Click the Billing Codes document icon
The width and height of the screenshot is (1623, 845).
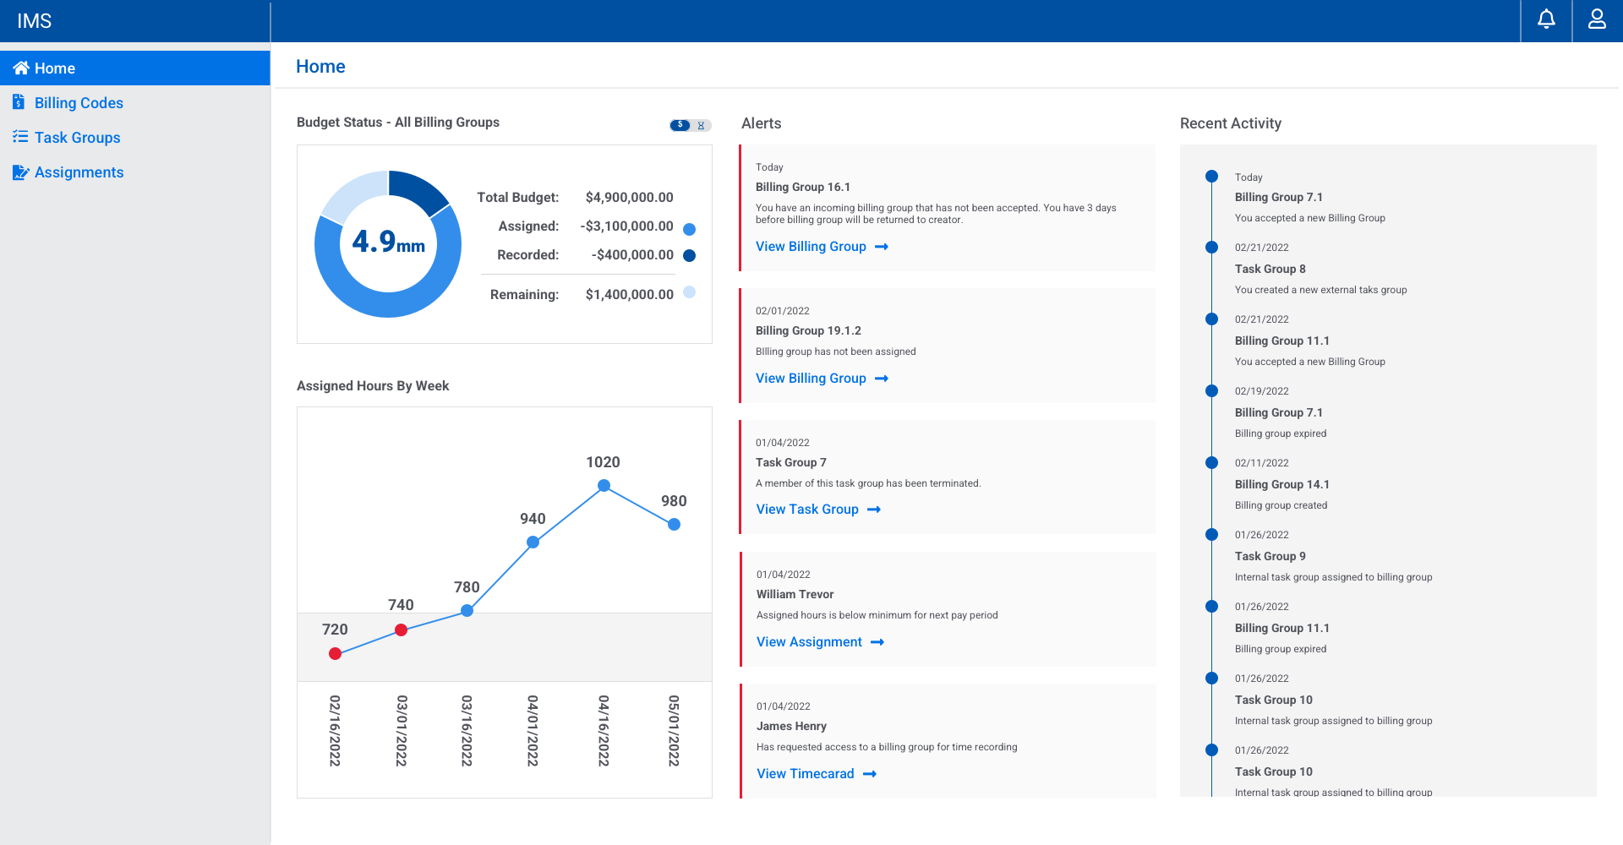pos(19,102)
